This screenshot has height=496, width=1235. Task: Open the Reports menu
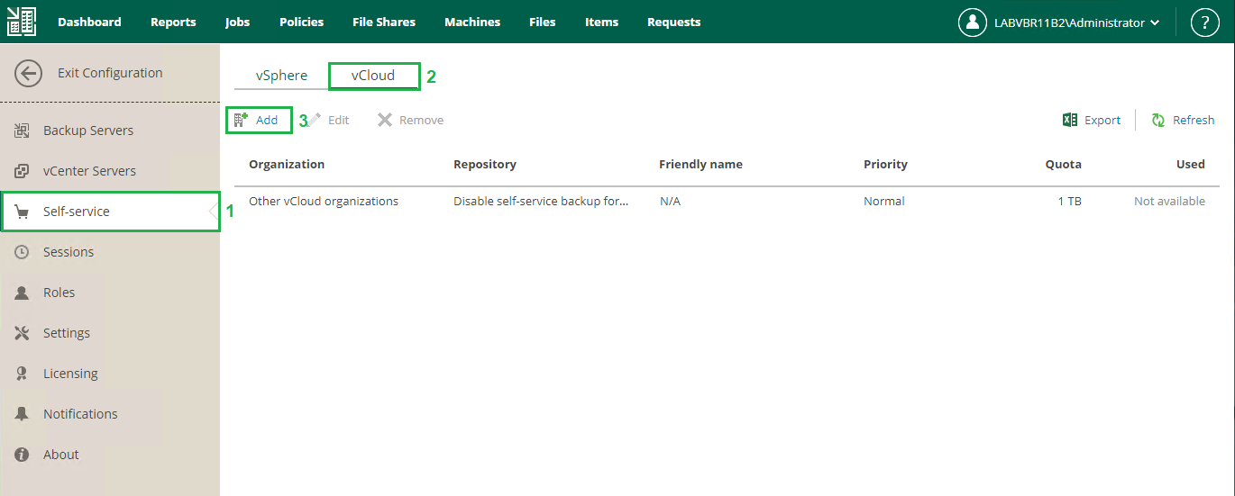[x=173, y=23]
